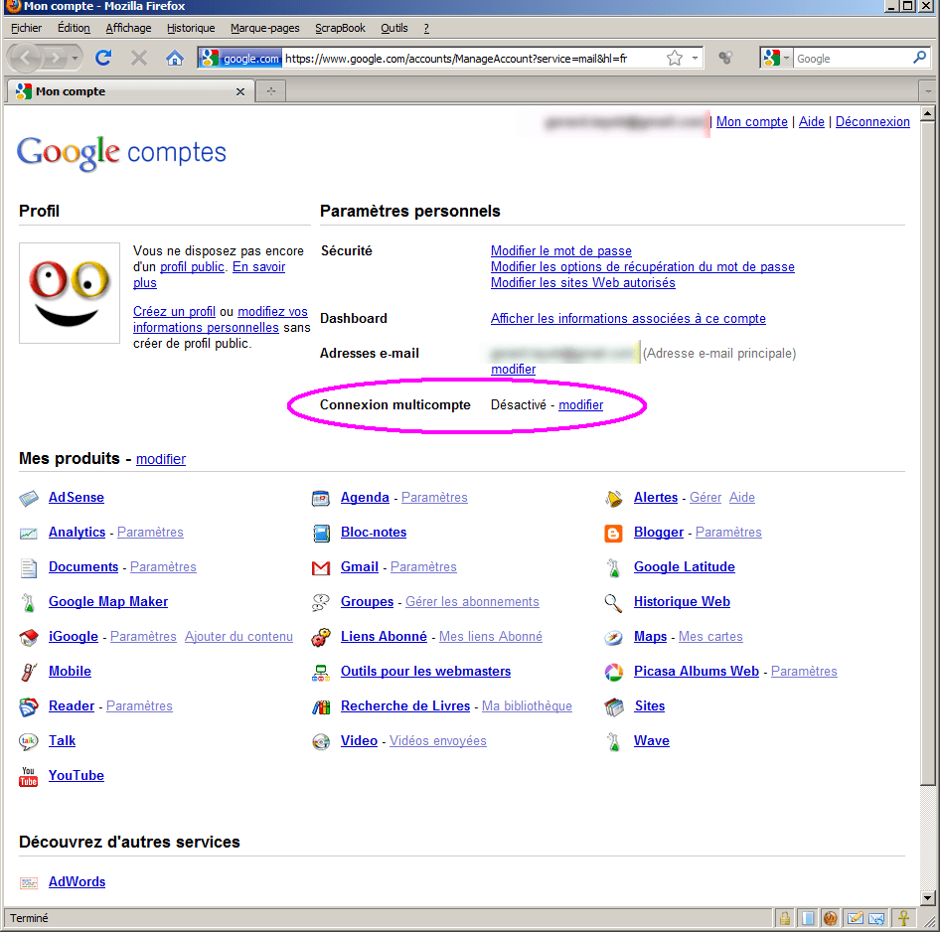Click the profile smiley picture thumbnail
This screenshot has height=932, width=940.
tap(70, 293)
